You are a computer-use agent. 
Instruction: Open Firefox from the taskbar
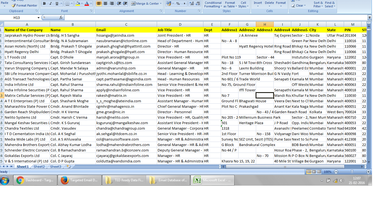pos(79,180)
